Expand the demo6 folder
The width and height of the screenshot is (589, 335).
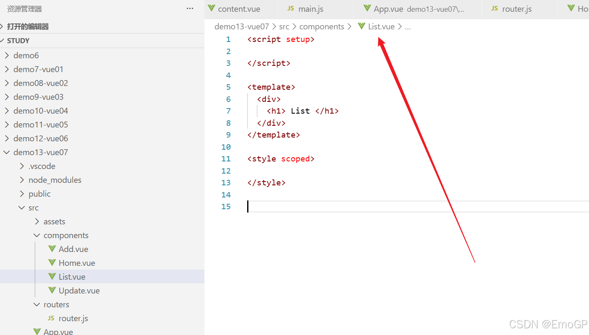tap(102, 55)
